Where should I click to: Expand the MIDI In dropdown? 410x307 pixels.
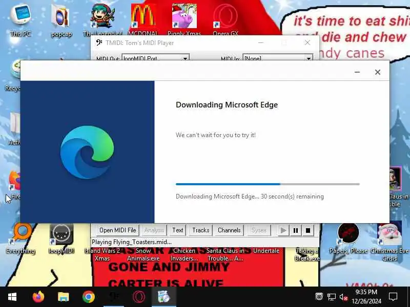click(x=309, y=58)
